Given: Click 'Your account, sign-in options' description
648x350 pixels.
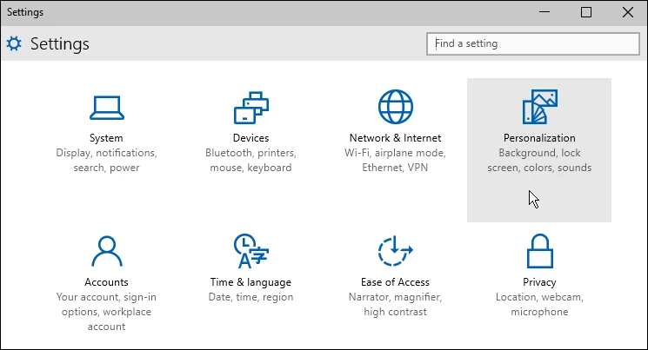Looking at the screenshot, I should pyautogui.click(x=106, y=312).
